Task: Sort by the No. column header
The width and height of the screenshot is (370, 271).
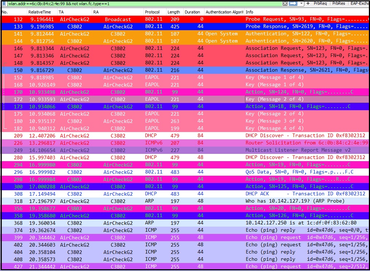Action: [14, 12]
